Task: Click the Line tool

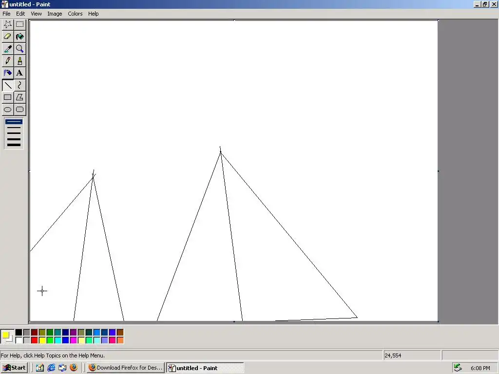Action: [8, 85]
